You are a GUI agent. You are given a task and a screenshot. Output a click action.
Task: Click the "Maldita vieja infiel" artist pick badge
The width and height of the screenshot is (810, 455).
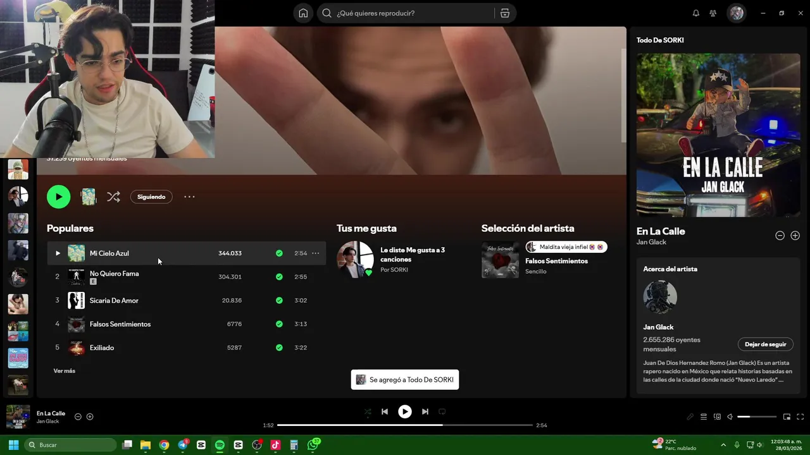(566, 247)
